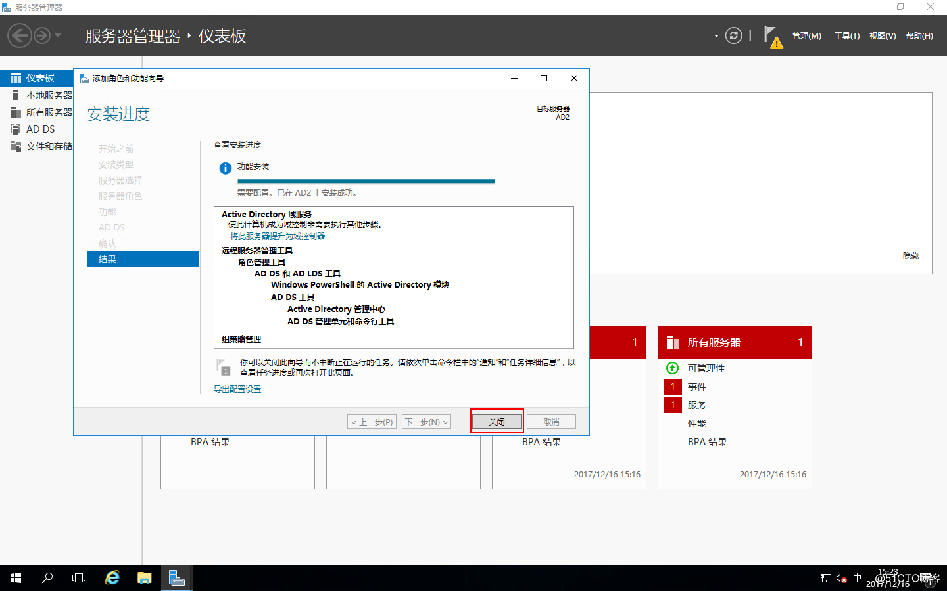This screenshot has width=947, height=591.
Task: Select 本地服务器 in the sidebar
Action: (x=37, y=95)
